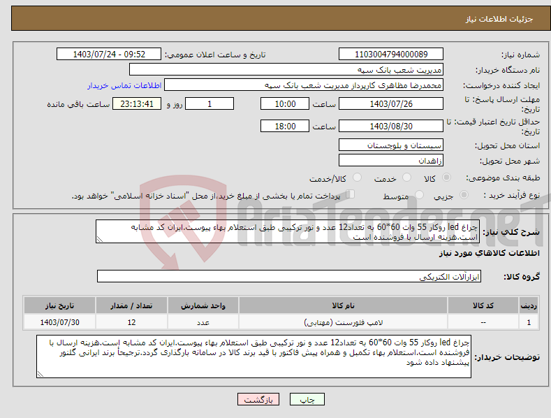Click the row number cell 1

529,322
